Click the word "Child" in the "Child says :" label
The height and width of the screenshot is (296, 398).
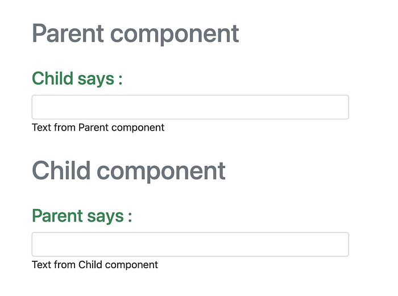(x=49, y=78)
